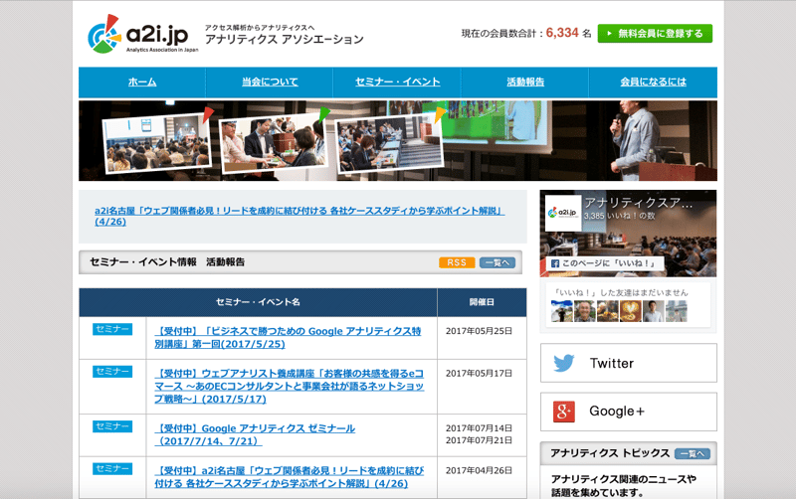Click the orange RSS button
The height and width of the screenshot is (499, 796).
coord(457,262)
